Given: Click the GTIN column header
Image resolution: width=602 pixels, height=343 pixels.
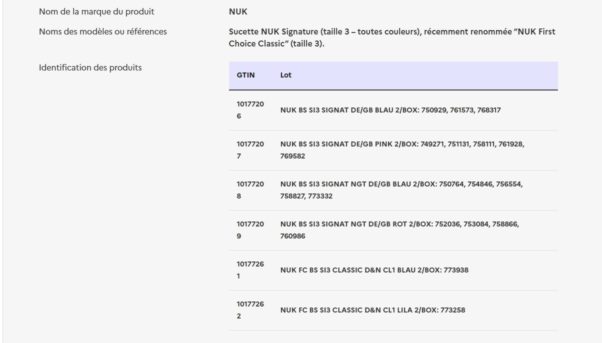Looking at the screenshot, I should pos(245,75).
